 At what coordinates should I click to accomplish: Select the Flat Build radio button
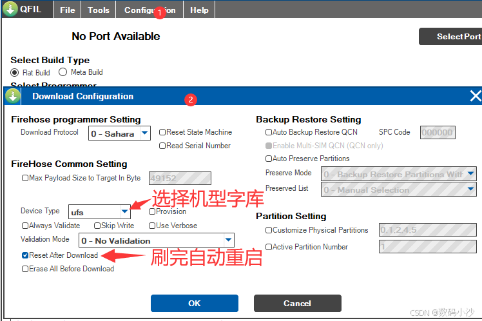click(x=14, y=73)
